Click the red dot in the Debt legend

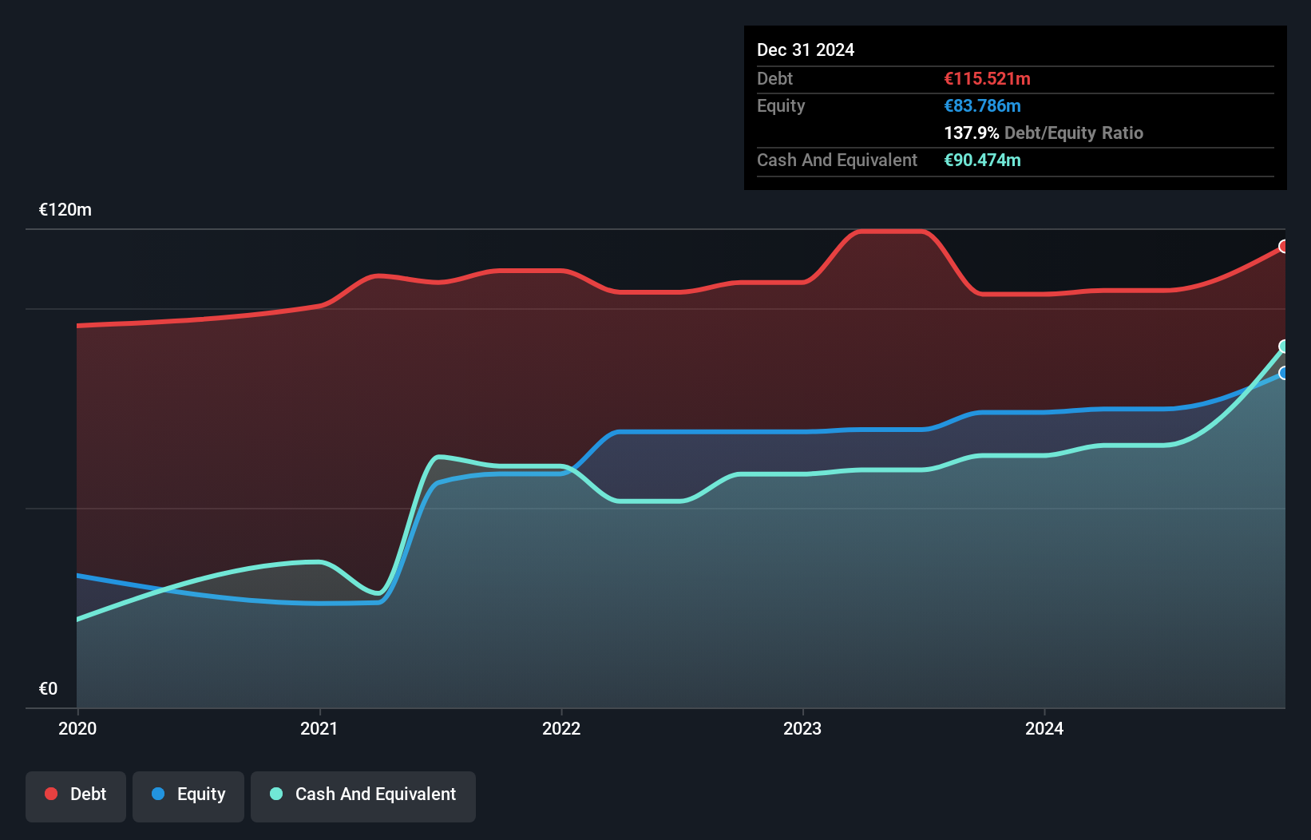(x=51, y=794)
